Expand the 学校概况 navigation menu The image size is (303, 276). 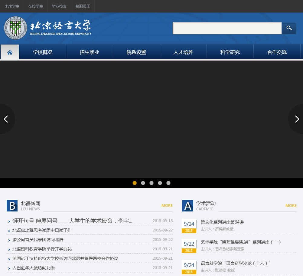[43, 52]
